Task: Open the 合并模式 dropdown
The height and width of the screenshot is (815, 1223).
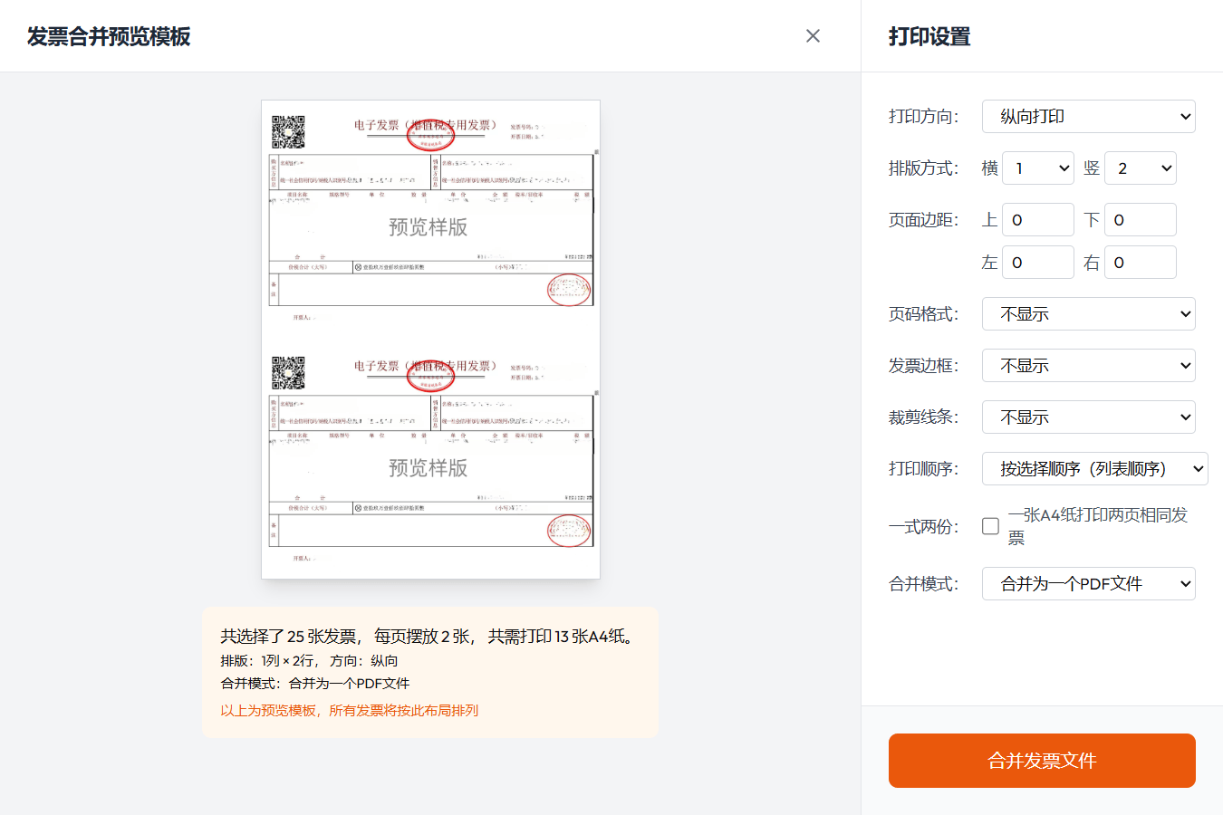Action: coord(1088,584)
